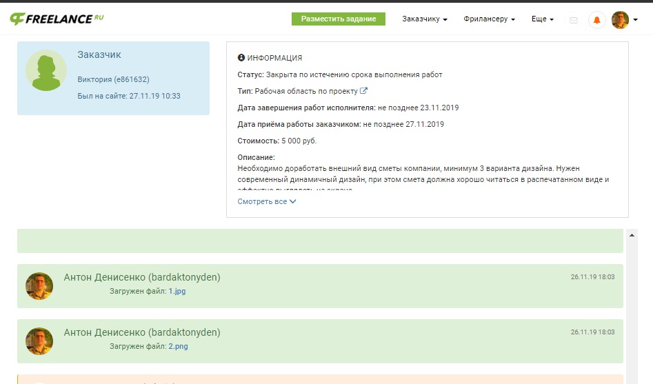
Task: Open the Заказчику dropdown menu
Action: point(424,19)
